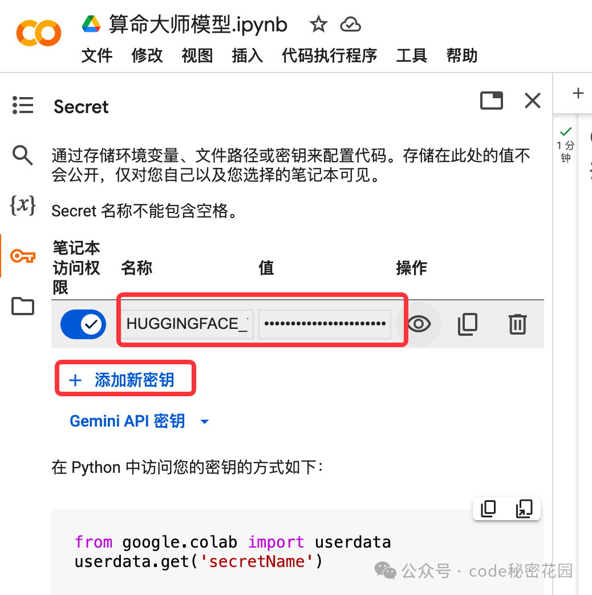Show the secret value with eye icon
The width and height of the screenshot is (592, 595).
pyautogui.click(x=419, y=324)
